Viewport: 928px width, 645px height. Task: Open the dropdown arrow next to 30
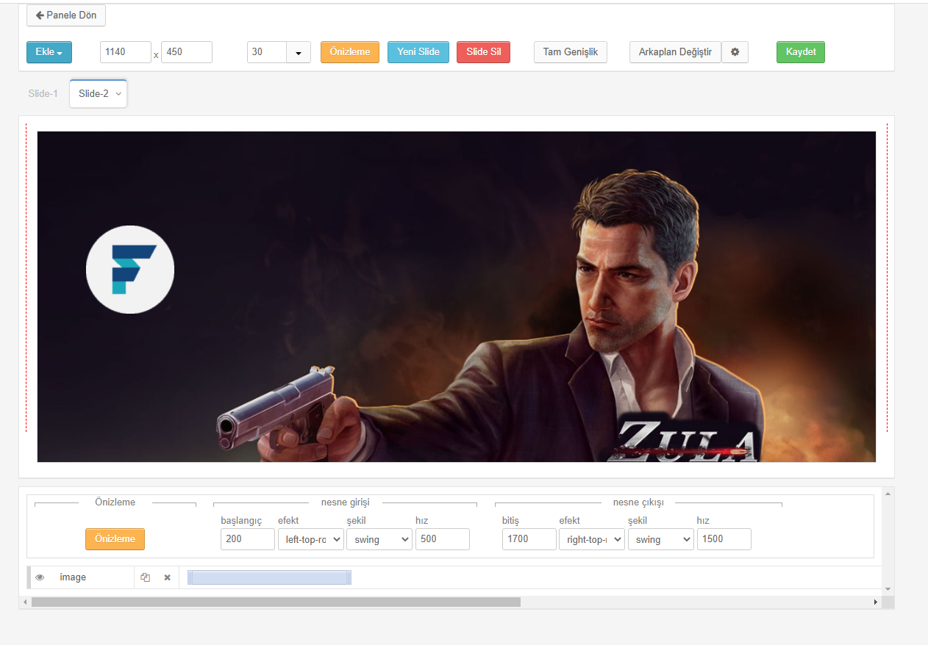tap(299, 52)
